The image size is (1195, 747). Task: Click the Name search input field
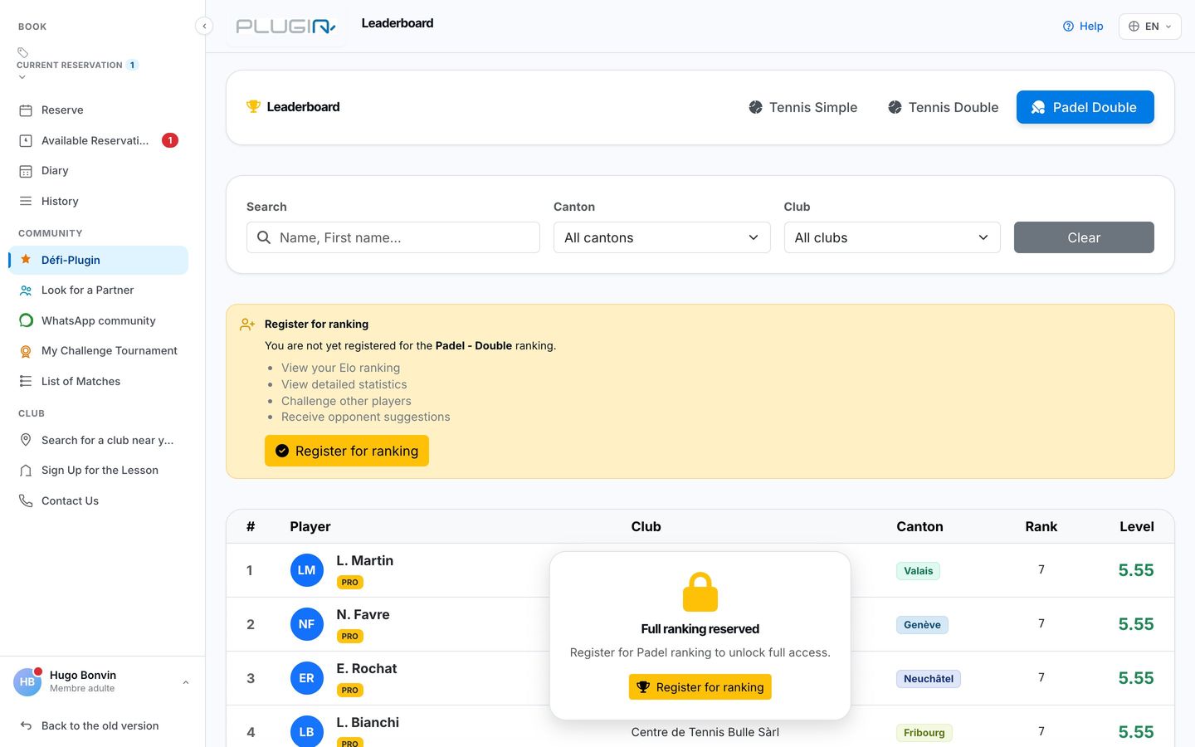[393, 237]
